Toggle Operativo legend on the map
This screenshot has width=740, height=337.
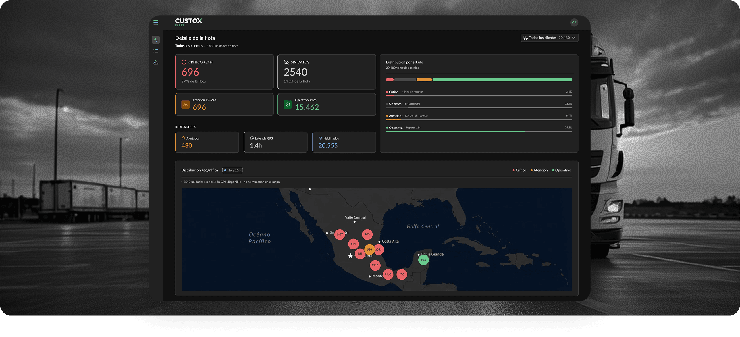coord(561,170)
